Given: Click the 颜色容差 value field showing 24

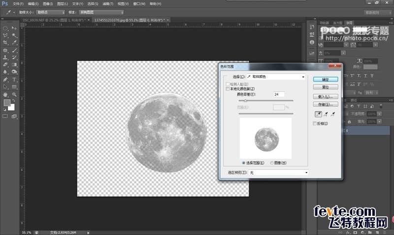Looking at the screenshot, I should tap(279, 94).
